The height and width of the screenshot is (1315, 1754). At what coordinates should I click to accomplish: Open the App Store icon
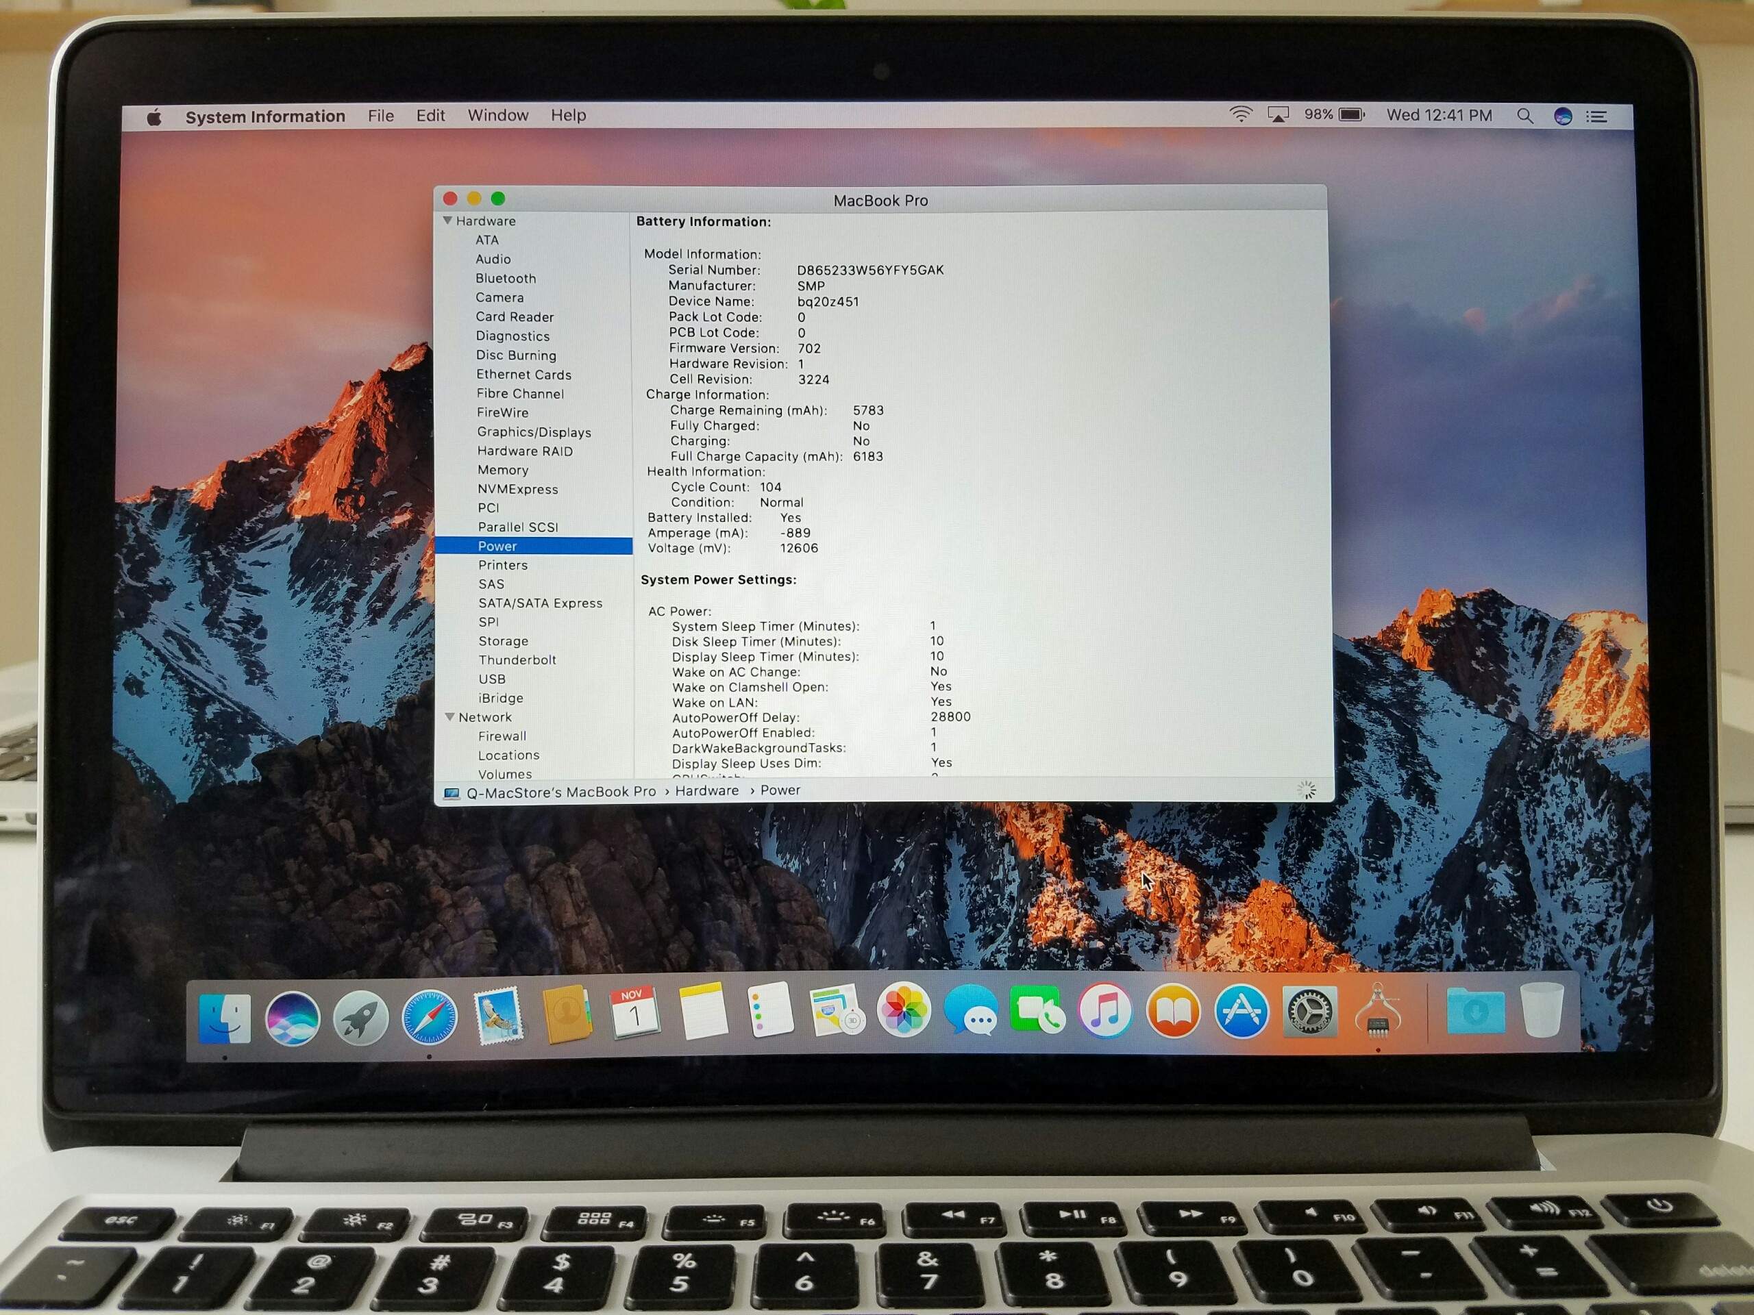tap(1242, 1012)
